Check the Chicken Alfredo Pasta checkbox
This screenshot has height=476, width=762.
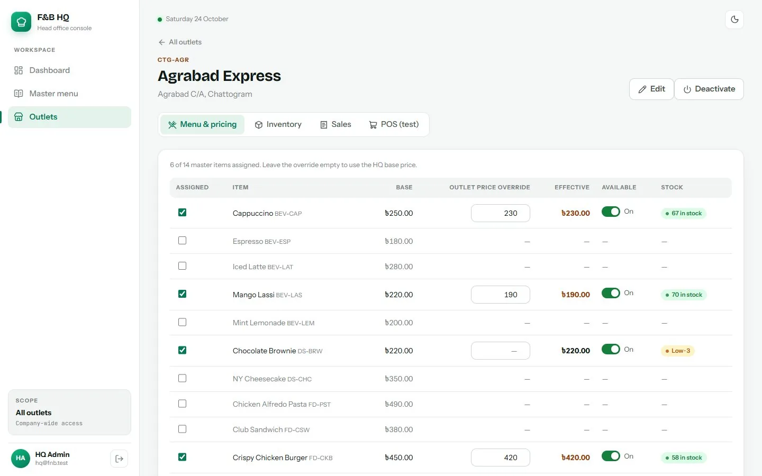pos(182,404)
